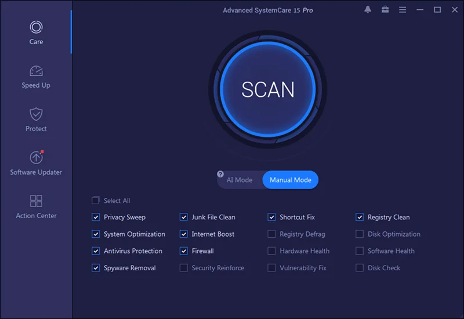Open the hamburger options menu
Image resolution: width=464 pixels, height=319 pixels.
tap(403, 10)
